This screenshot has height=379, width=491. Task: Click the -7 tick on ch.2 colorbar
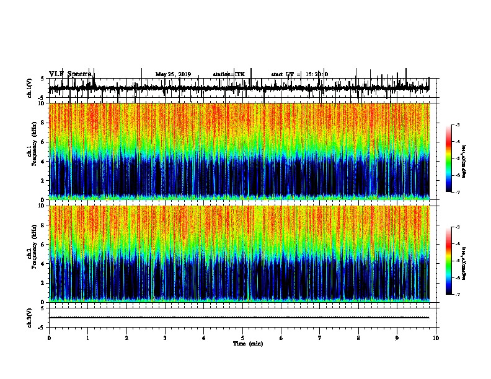click(x=458, y=294)
